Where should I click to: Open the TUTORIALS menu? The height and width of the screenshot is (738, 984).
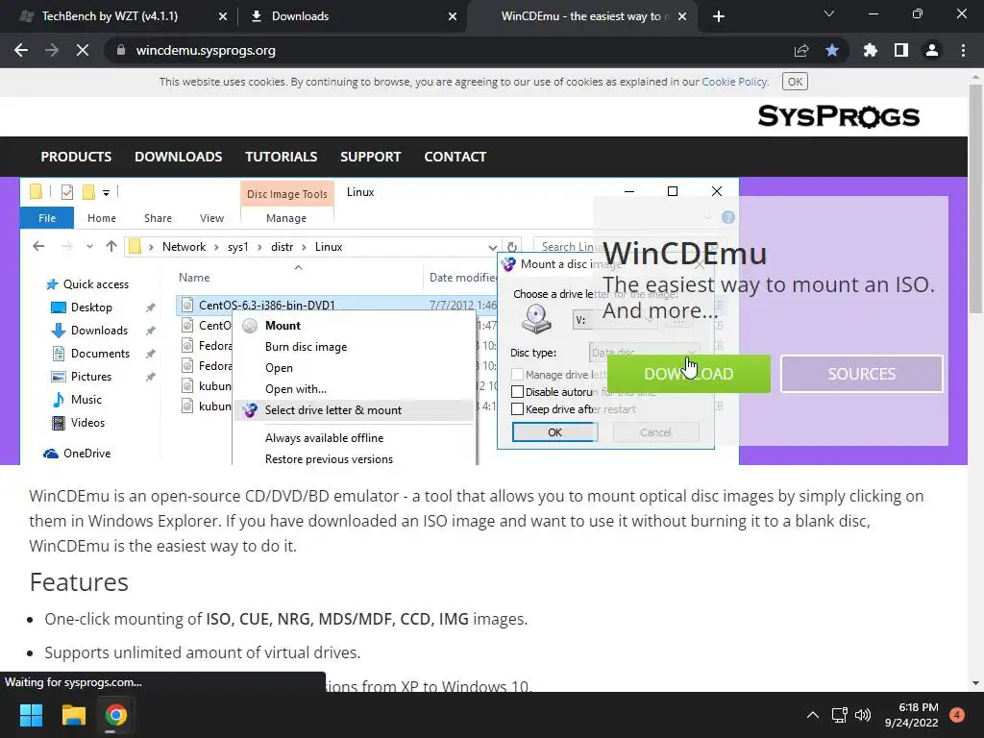click(282, 157)
